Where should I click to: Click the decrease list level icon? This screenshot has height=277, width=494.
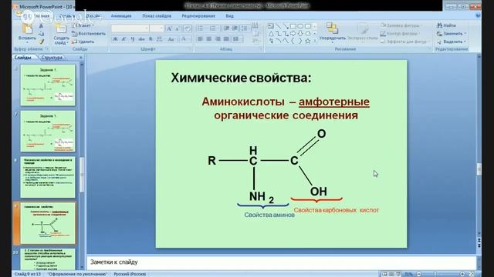[x=226, y=28]
